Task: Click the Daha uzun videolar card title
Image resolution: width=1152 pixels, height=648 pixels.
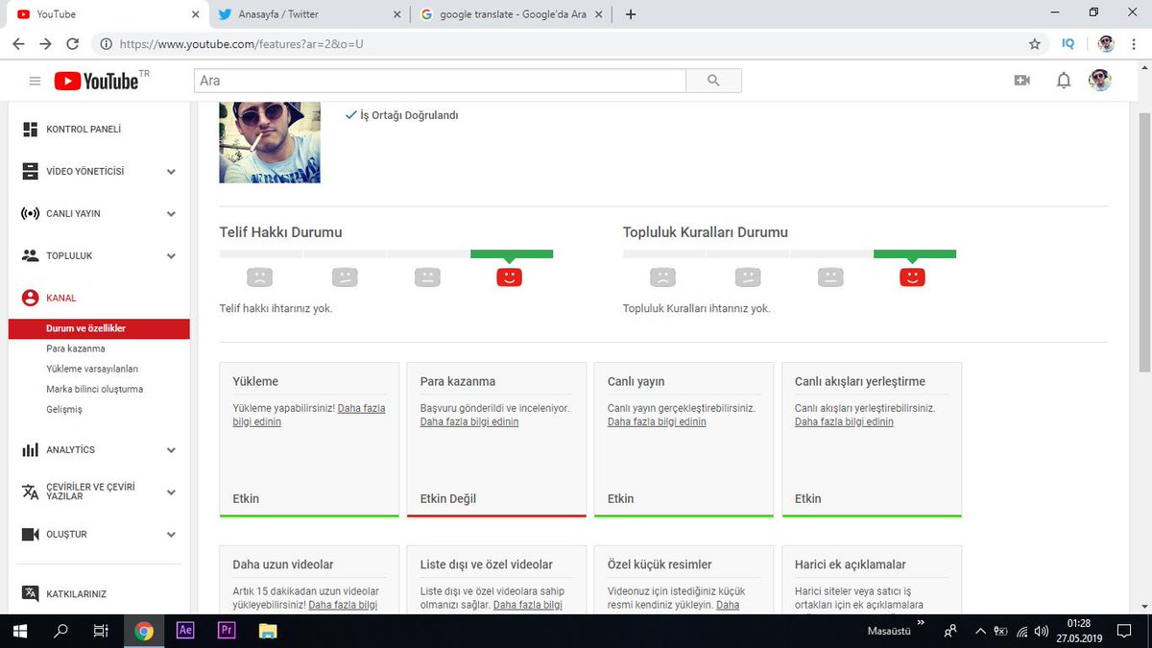Action: (283, 564)
